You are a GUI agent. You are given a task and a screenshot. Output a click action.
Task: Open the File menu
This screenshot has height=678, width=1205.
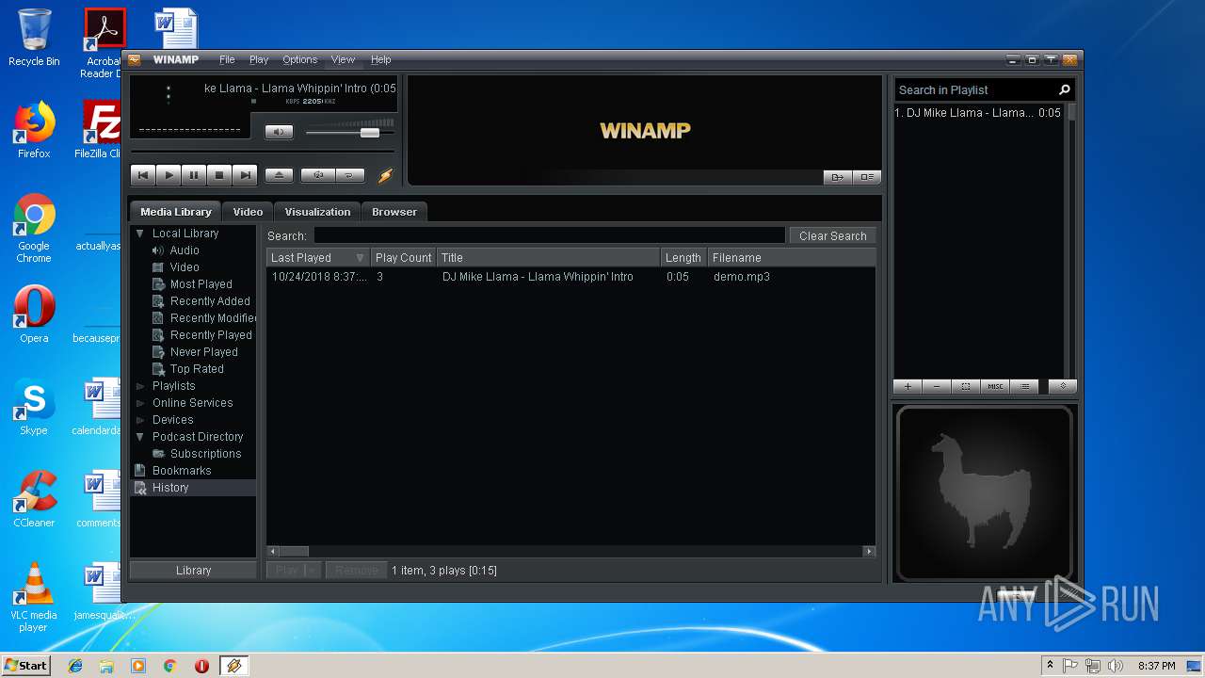click(x=227, y=59)
